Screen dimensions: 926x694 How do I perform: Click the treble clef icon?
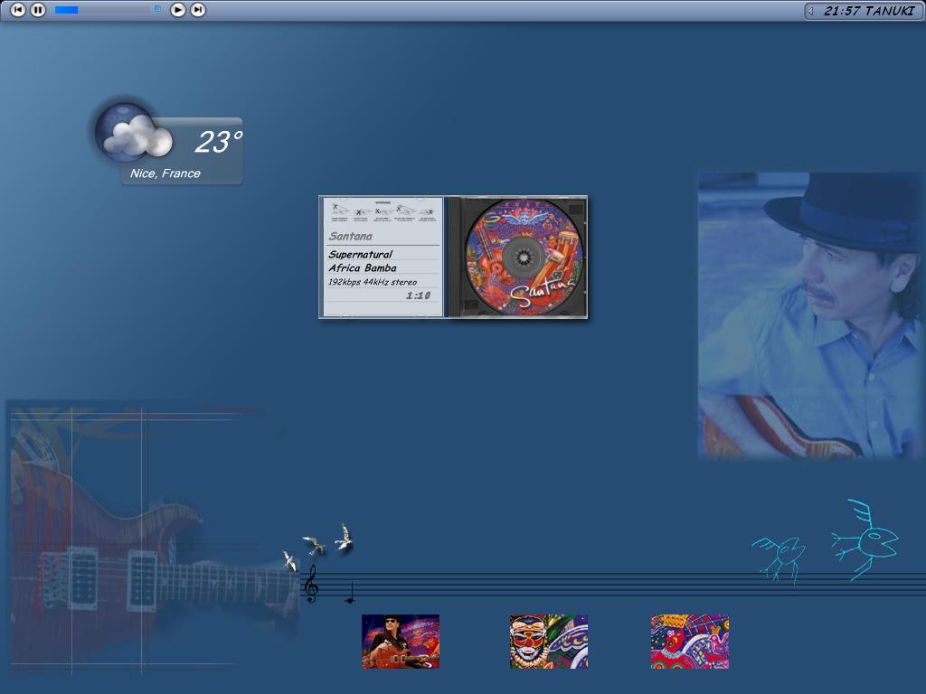coord(311,584)
